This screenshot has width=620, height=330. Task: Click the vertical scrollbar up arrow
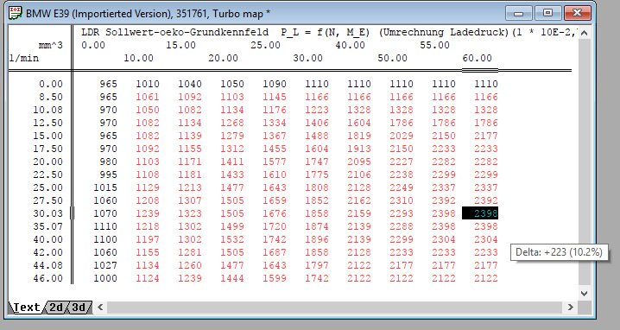click(x=585, y=33)
